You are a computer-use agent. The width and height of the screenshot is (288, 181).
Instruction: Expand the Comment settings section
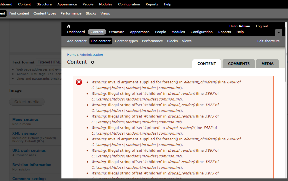pyautogui.click(x=29, y=178)
